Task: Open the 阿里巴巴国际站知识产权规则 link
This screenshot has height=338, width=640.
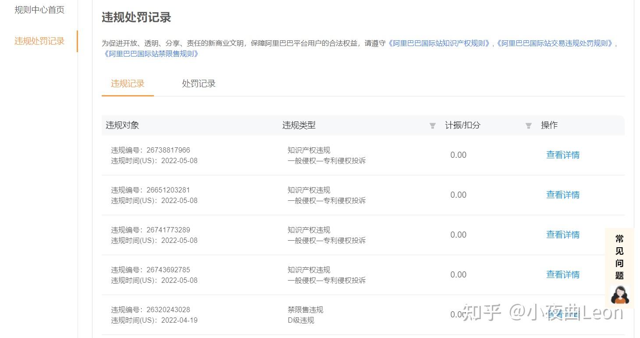Action: 440,43
